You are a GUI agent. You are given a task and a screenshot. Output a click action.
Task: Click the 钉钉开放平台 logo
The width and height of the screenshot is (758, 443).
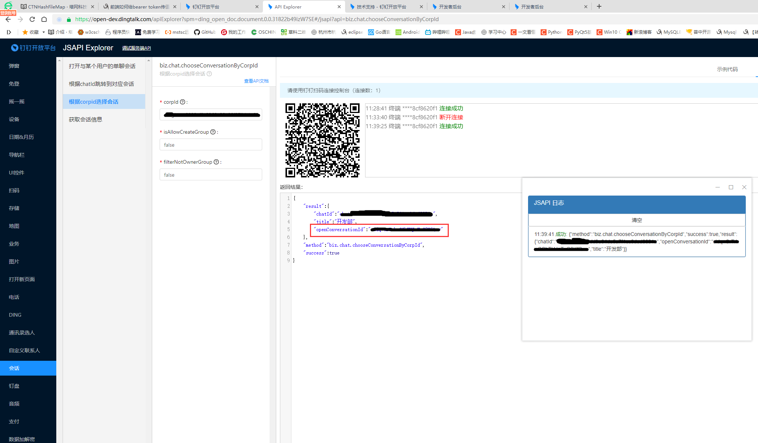coord(33,48)
